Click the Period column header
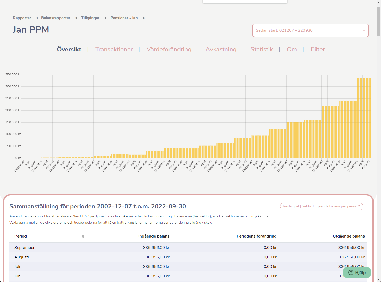Screen dimensions: 381x282 point(21,236)
